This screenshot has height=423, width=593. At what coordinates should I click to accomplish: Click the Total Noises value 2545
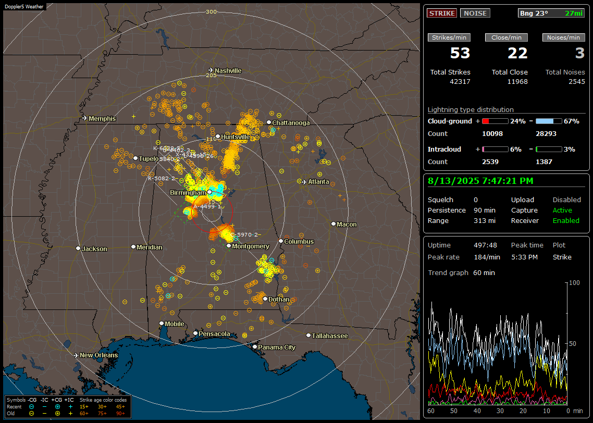(x=577, y=82)
